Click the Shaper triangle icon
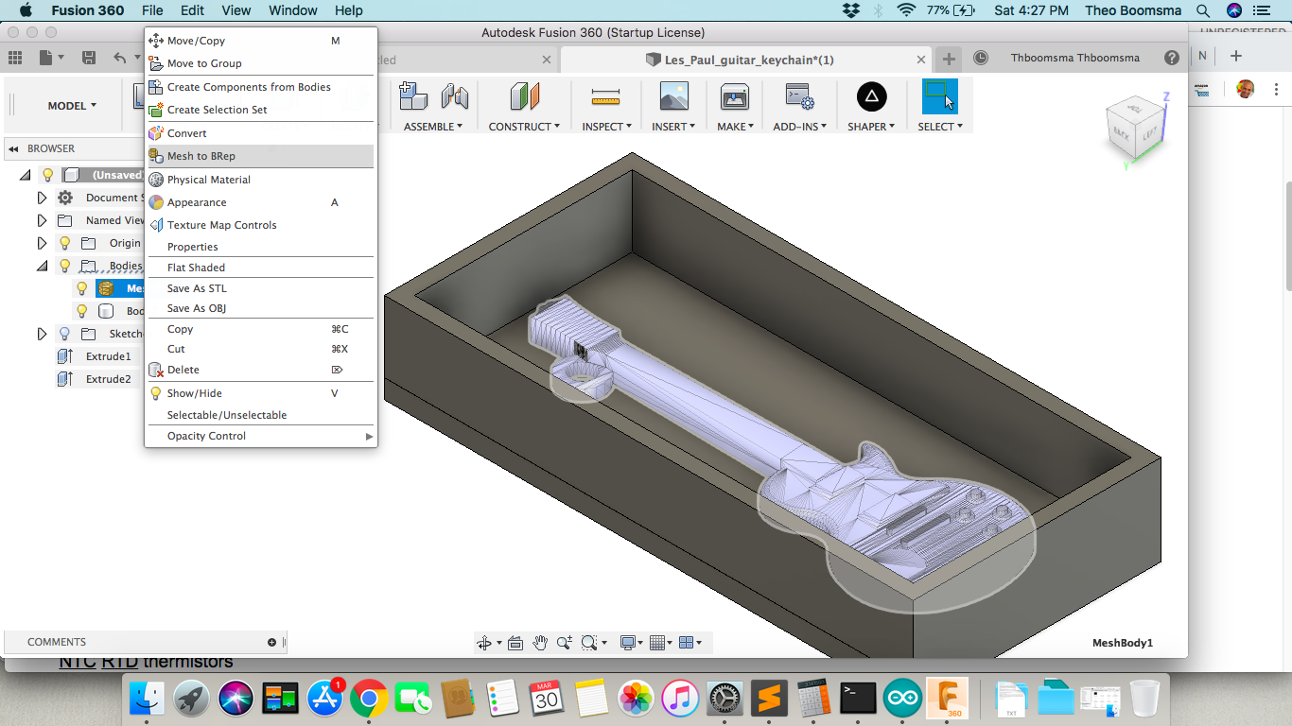Viewport: 1292px width, 726px height. pos(871,96)
